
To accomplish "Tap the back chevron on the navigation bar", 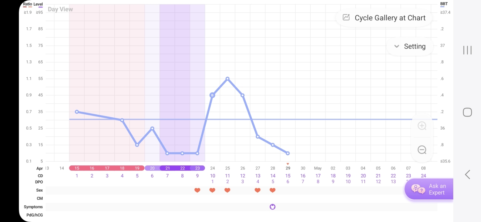I will pyautogui.click(x=467, y=174).
